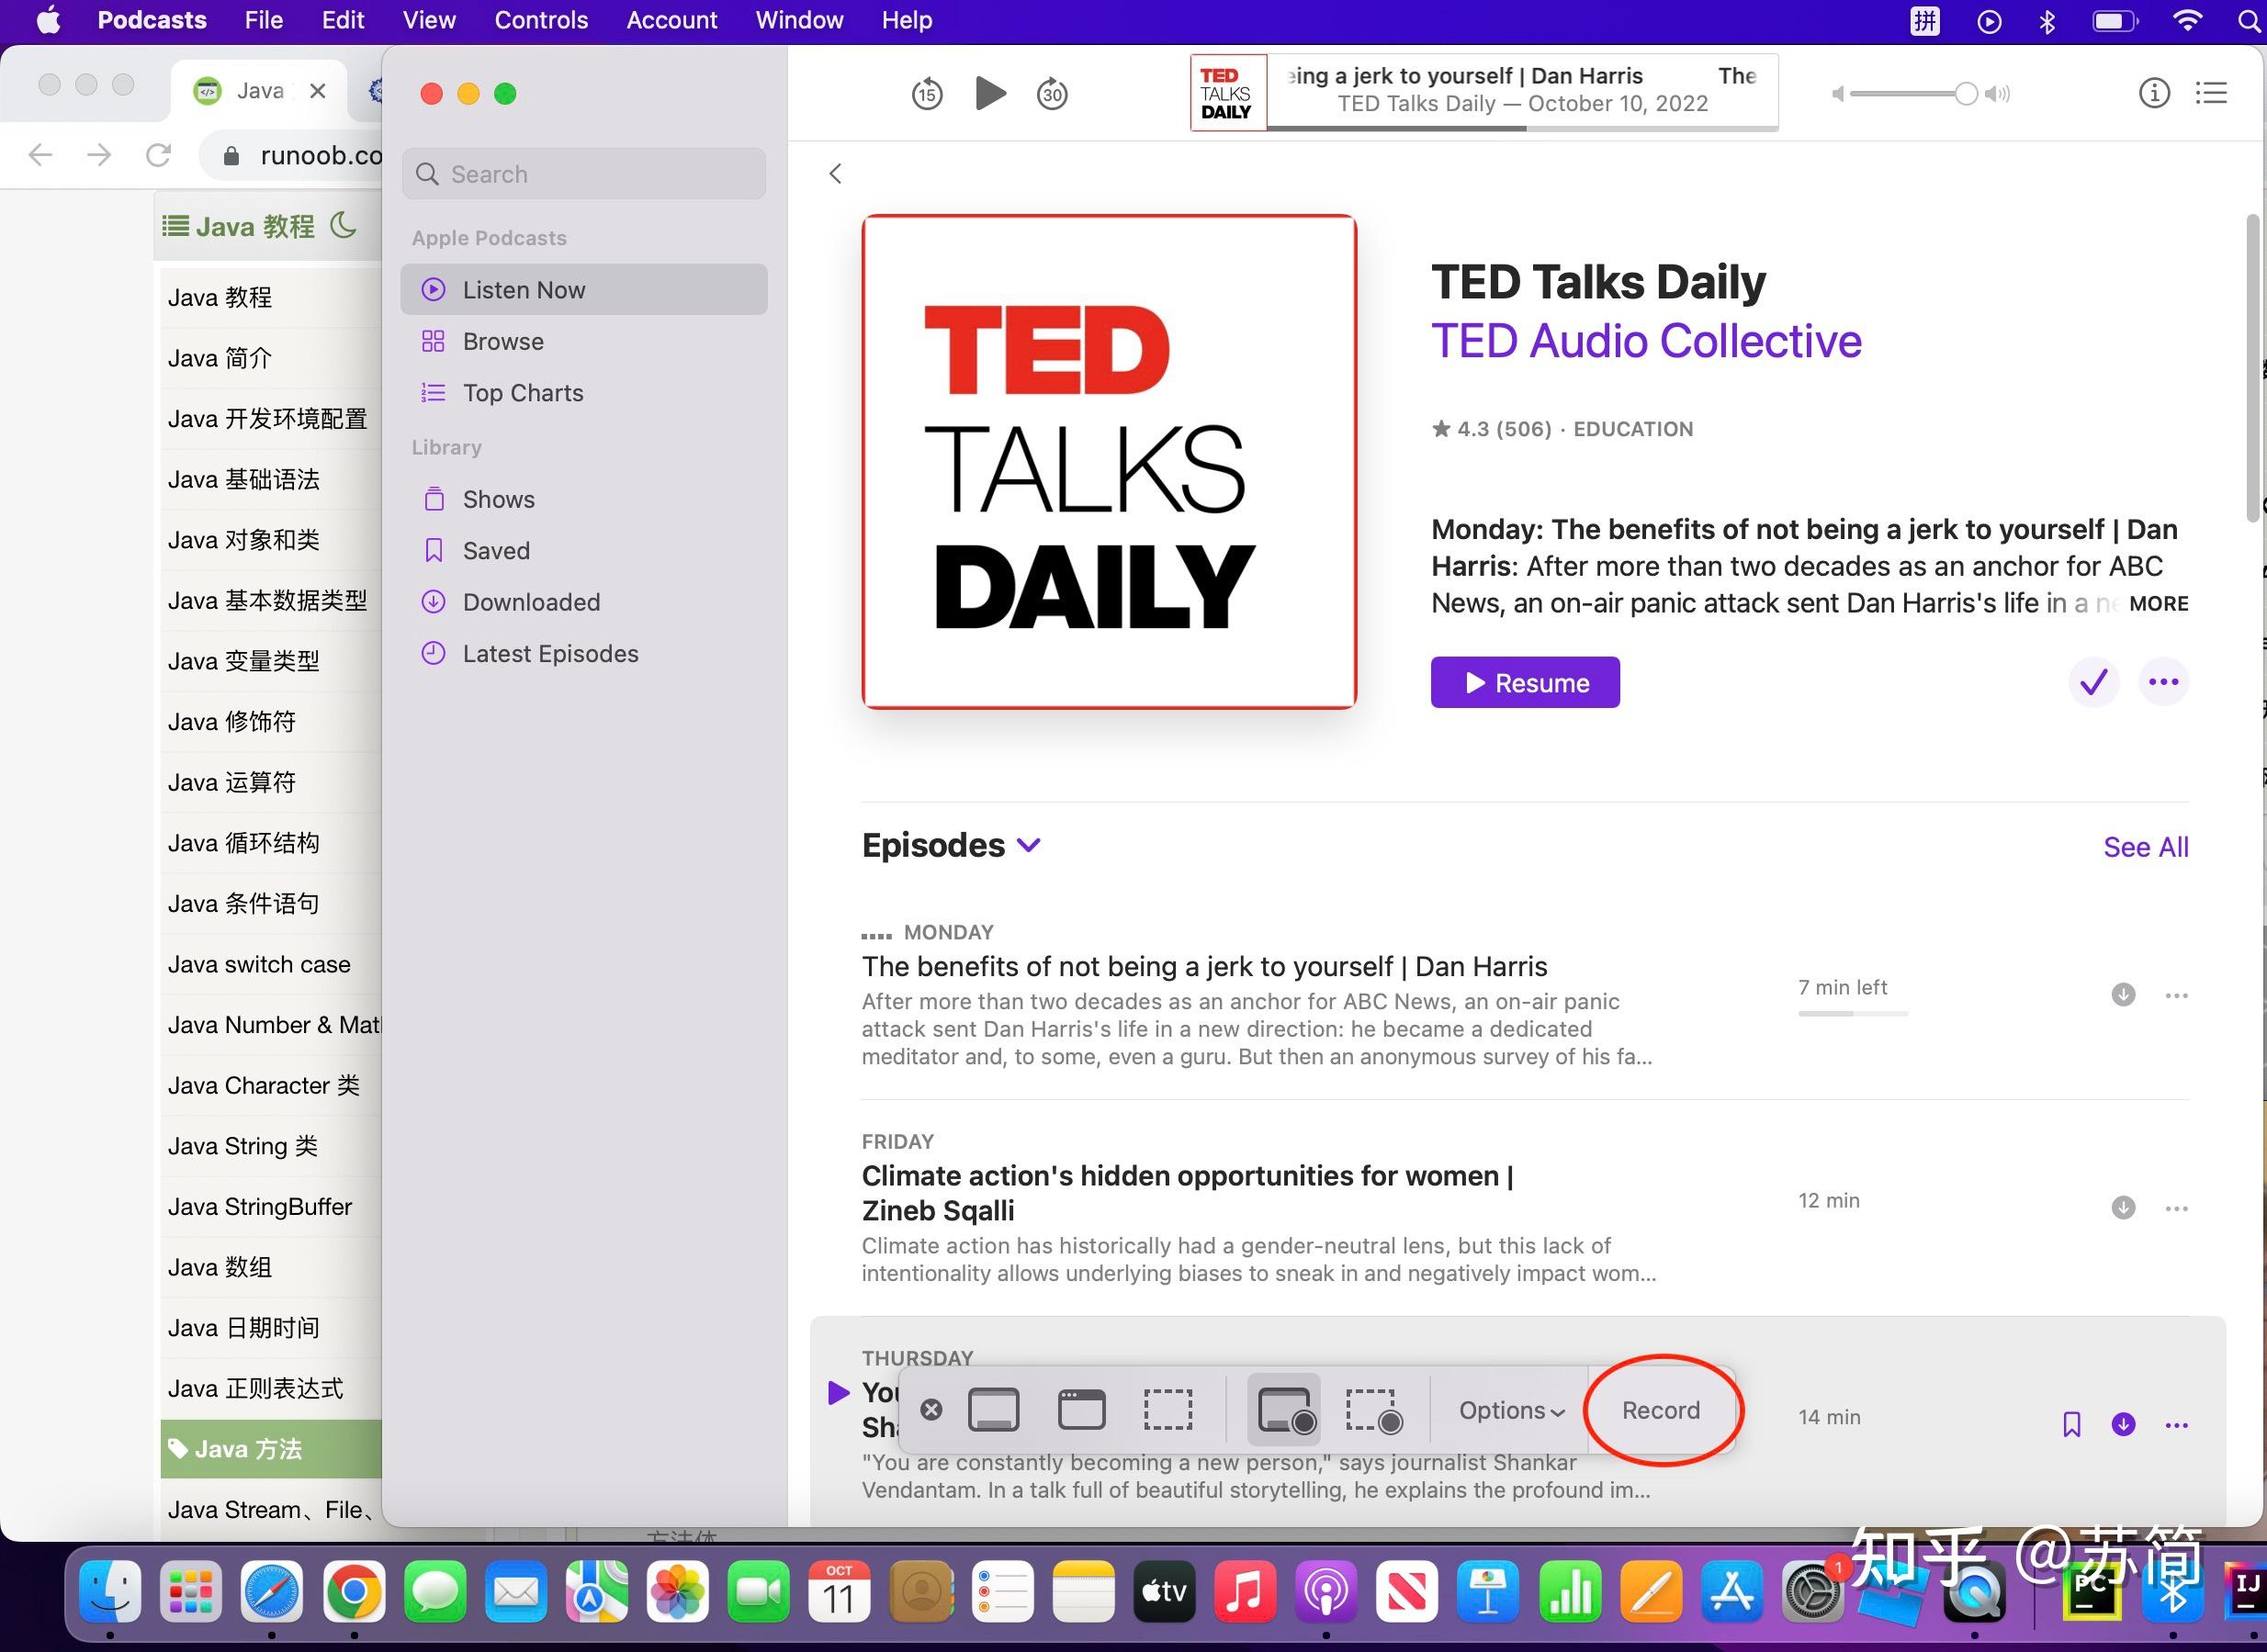Toggle dark mode moon icon in browser page

(x=343, y=224)
